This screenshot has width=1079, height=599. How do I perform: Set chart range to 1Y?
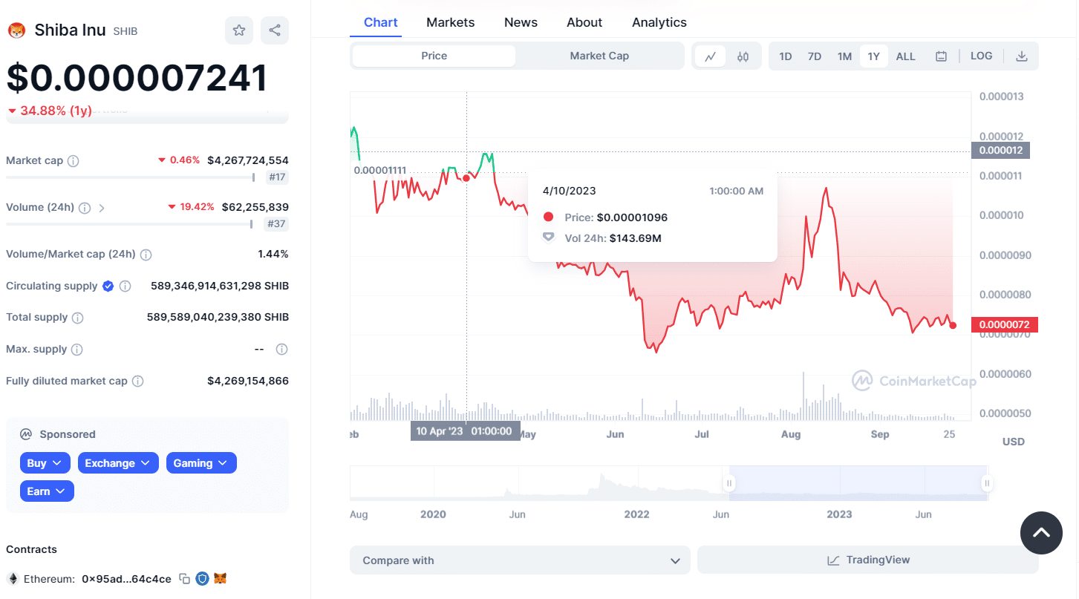click(x=874, y=56)
